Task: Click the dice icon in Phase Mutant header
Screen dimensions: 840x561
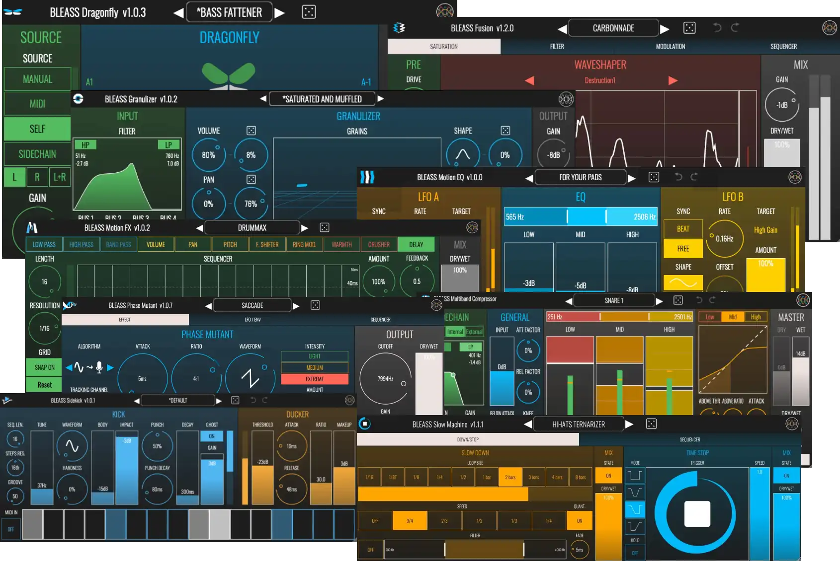Action: pyautogui.click(x=315, y=305)
